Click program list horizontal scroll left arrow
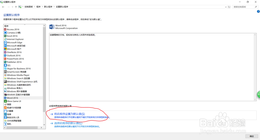 pos(5,127)
